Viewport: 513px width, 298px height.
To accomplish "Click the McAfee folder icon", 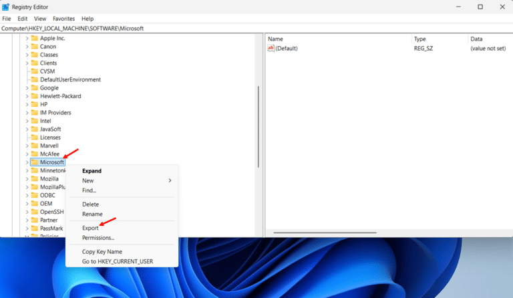I will pyautogui.click(x=34, y=154).
